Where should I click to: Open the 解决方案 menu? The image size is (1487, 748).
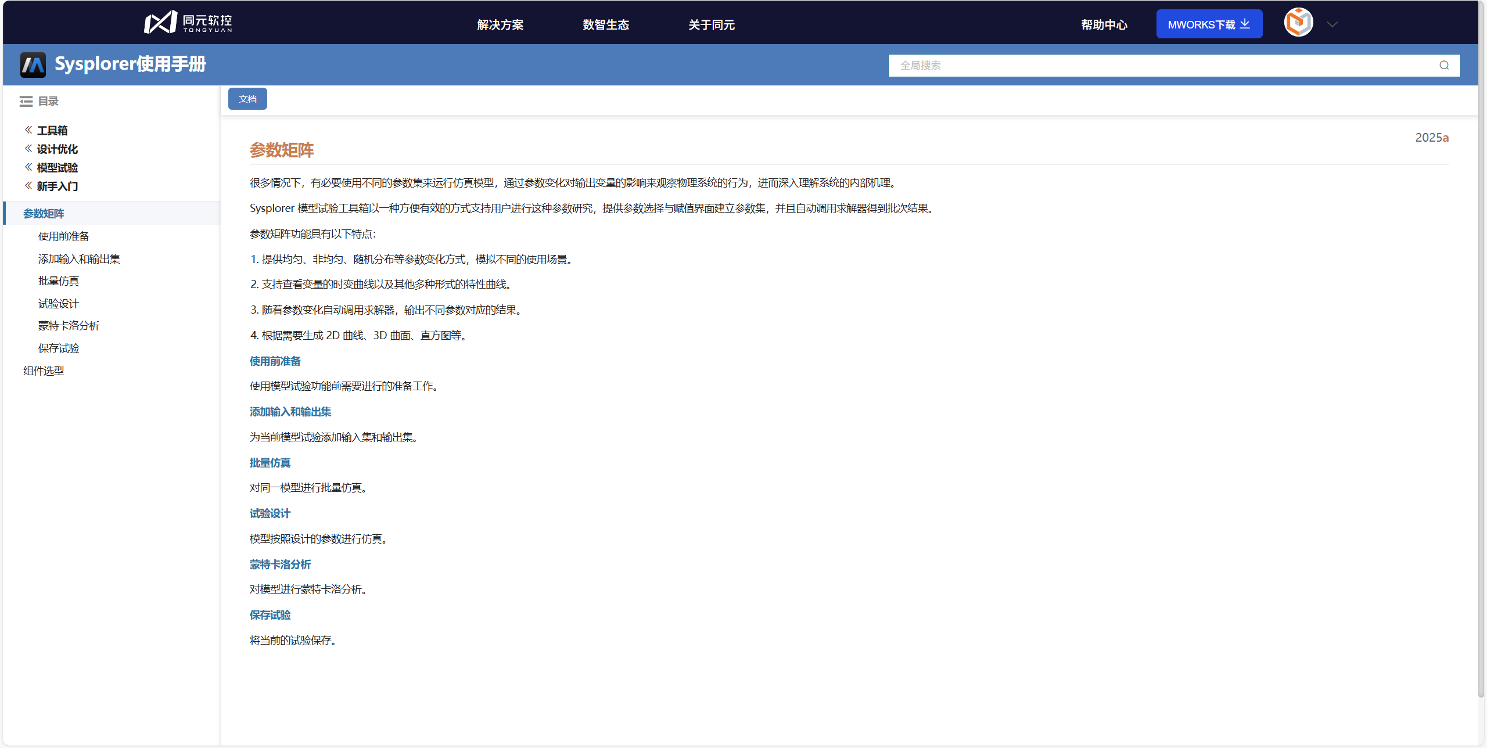(x=500, y=24)
